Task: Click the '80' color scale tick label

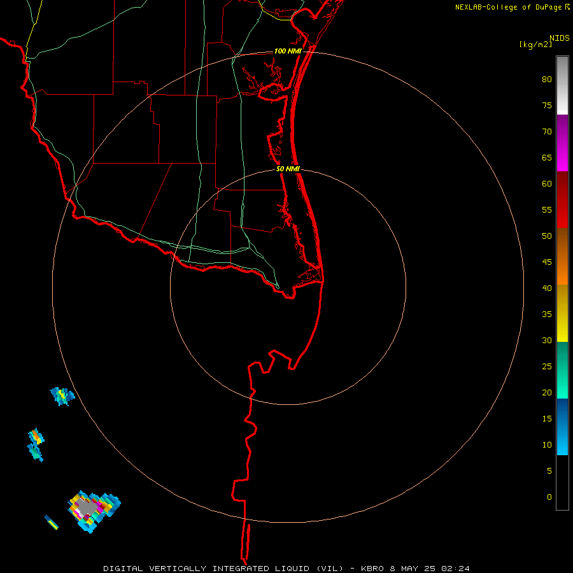Action: pyautogui.click(x=547, y=80)
